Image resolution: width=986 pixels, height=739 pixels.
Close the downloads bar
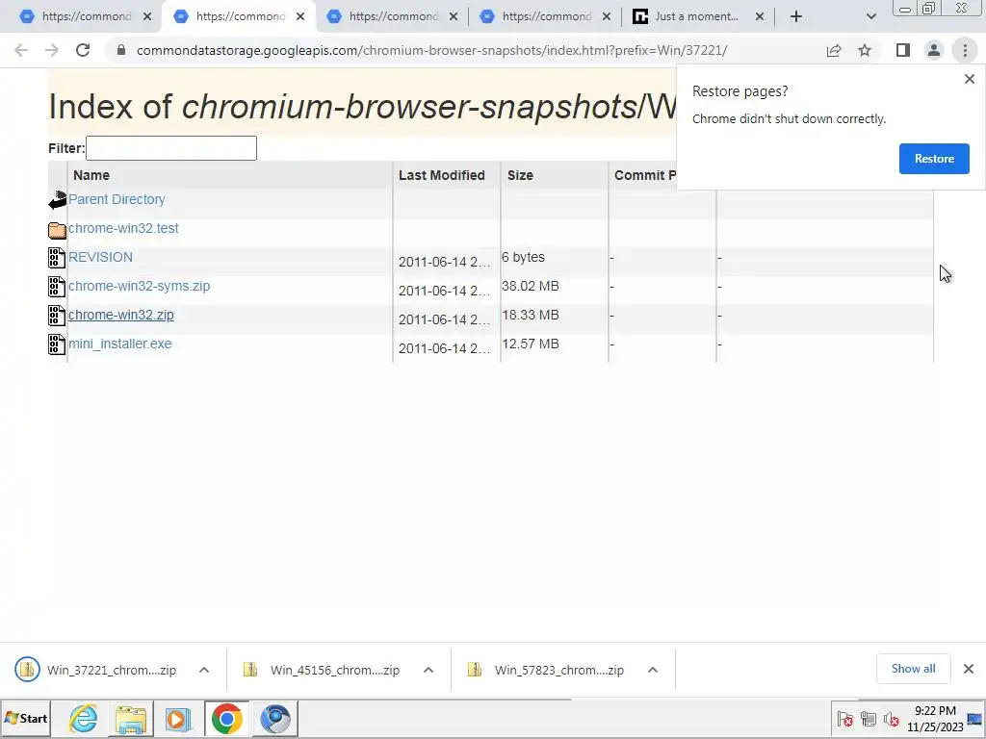tap(969, 669)
